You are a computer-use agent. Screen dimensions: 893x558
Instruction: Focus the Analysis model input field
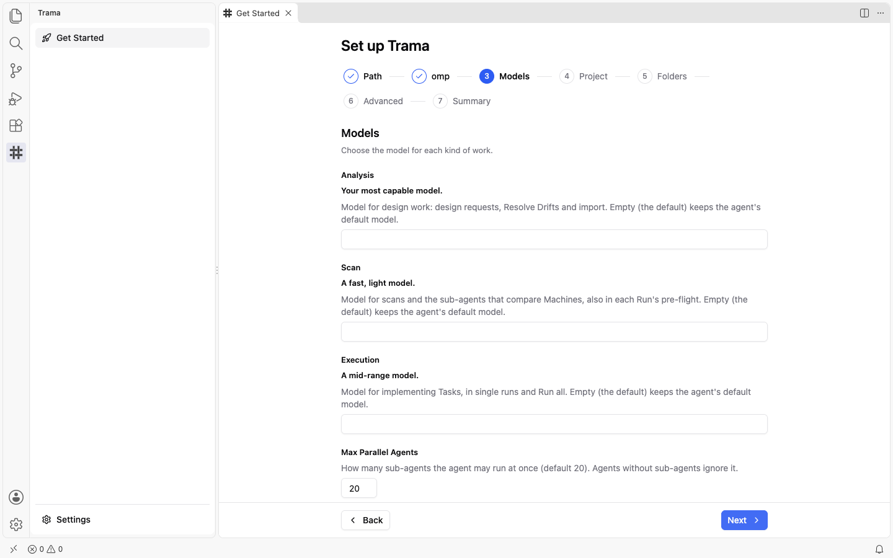[554, 239]
